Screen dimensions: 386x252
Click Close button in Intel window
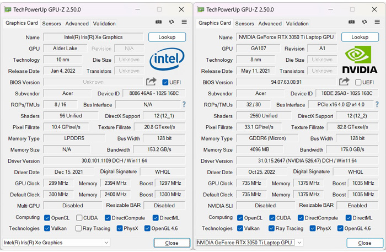click(172, 243)
